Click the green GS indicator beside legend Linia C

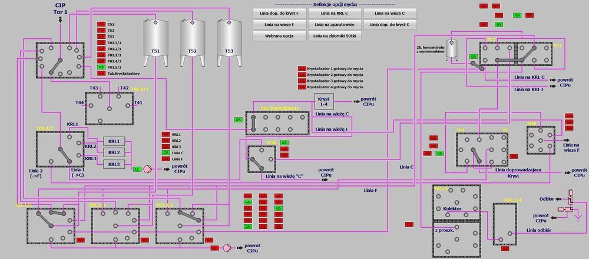166,153
